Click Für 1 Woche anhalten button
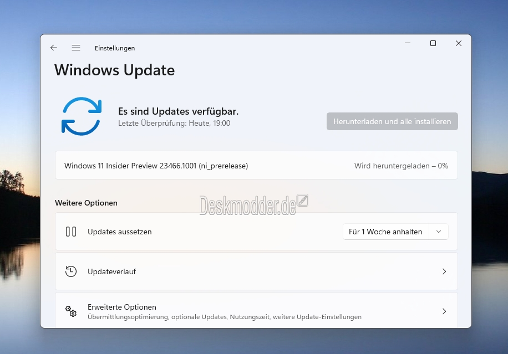 (385, 232)
